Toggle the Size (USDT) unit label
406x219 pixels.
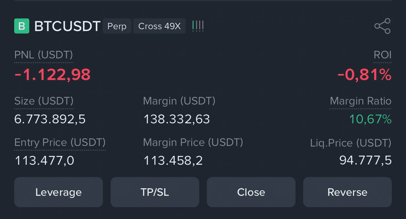tap(44, 101)
